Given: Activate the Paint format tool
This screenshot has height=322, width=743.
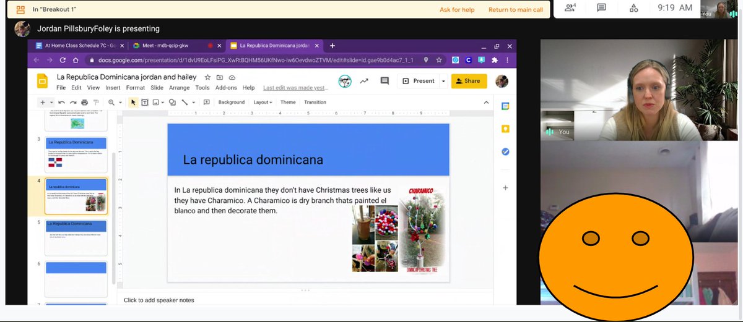Looking at the screenshot, I should (96, 102).
